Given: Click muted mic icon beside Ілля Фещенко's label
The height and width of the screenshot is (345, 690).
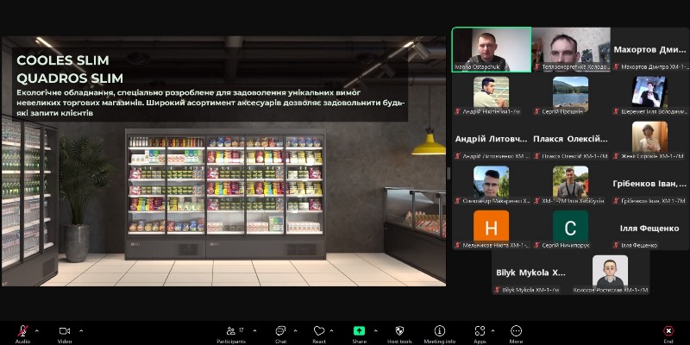Looking at the screenshot, I should pos(617,246).
